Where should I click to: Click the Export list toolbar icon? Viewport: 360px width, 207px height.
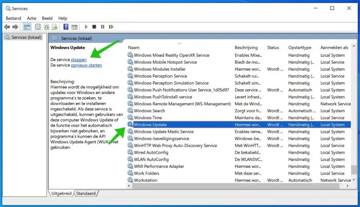(x=55, y=27)
